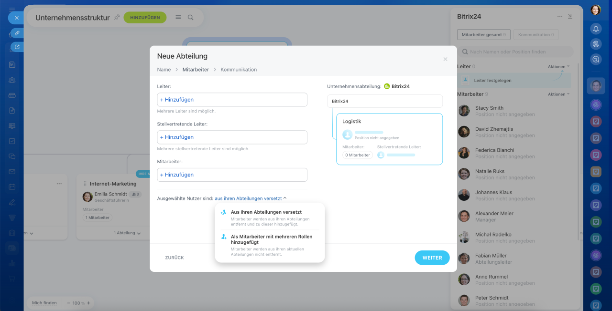Add Stellvertretende Leiter via Hinzufügen field

tap(232, 137)
